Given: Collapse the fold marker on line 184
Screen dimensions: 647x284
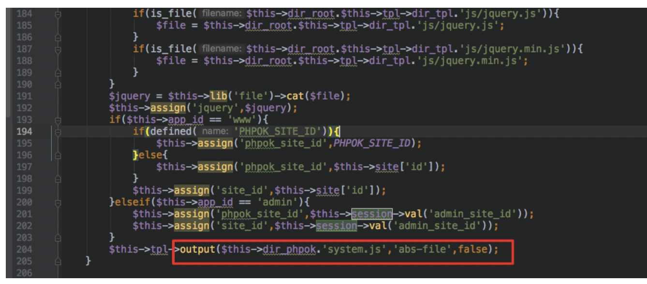Looking at the screenshot, I should pyautogui.click(x=59, y=14).
